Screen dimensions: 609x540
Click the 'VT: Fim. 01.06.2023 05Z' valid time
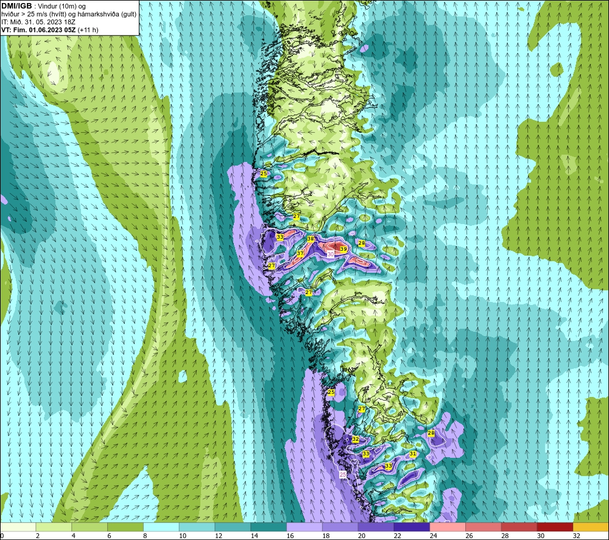(38, 30)
